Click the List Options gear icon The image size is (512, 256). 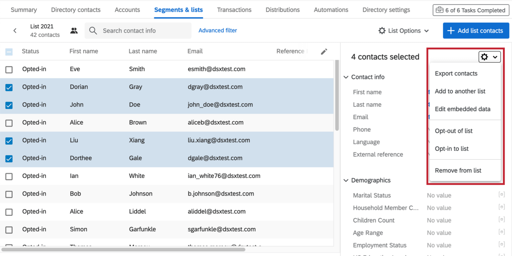click(382, 30)
